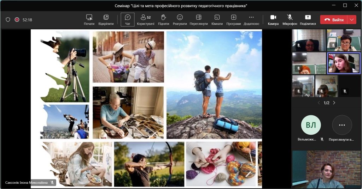
Task: Click the recording indicator icon
Action: point(17,20)
